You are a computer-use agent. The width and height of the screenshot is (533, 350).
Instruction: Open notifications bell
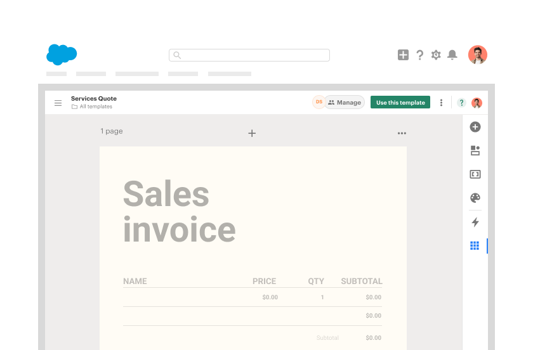tap(452, 55)
